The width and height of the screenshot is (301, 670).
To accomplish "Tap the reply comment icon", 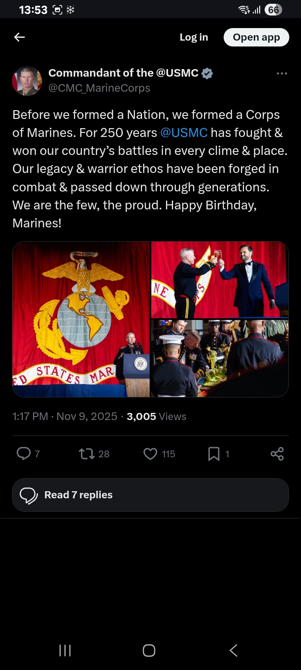I will coord(24,454).
